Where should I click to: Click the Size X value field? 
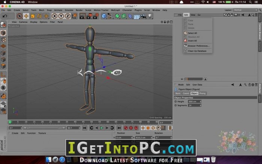pyautogui.click(x=144, y=137)
